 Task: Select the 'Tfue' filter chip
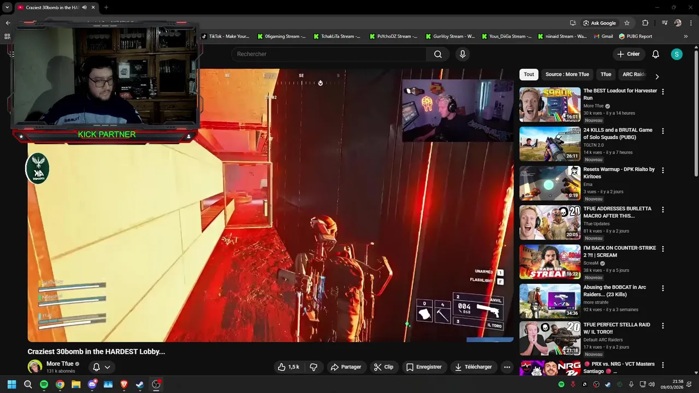click(606, 74)
